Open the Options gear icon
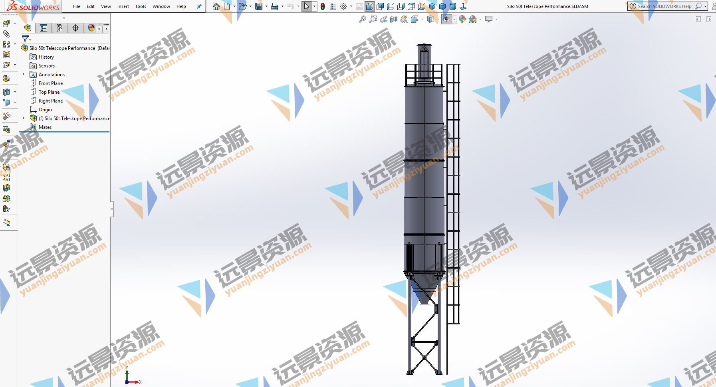This screenshot has height=387, width=716. point(343,6)
